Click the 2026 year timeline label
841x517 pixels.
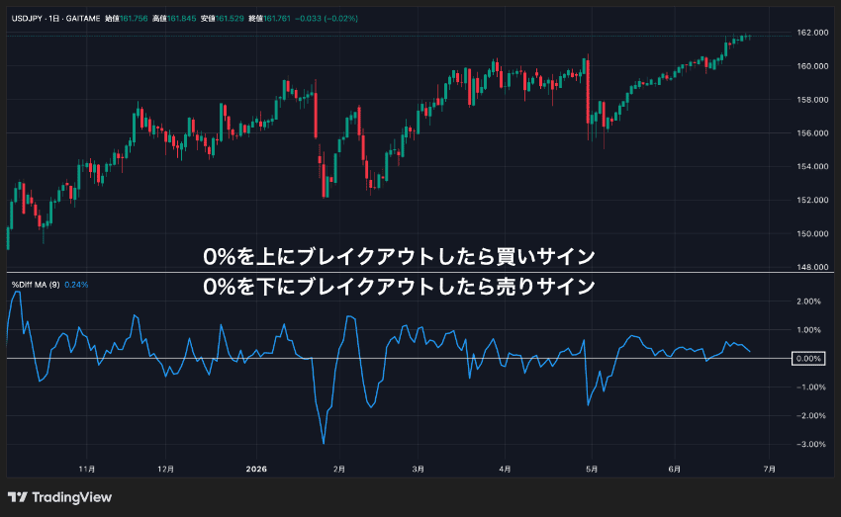[x=256, y=469]
